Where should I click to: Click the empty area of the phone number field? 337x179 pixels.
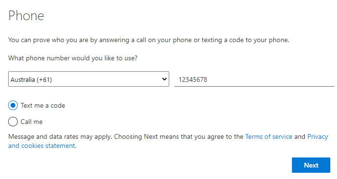tap(271, 79)
